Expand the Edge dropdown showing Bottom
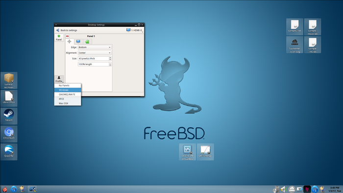Screen dimensions: 343x193 [x=95, y=47]
